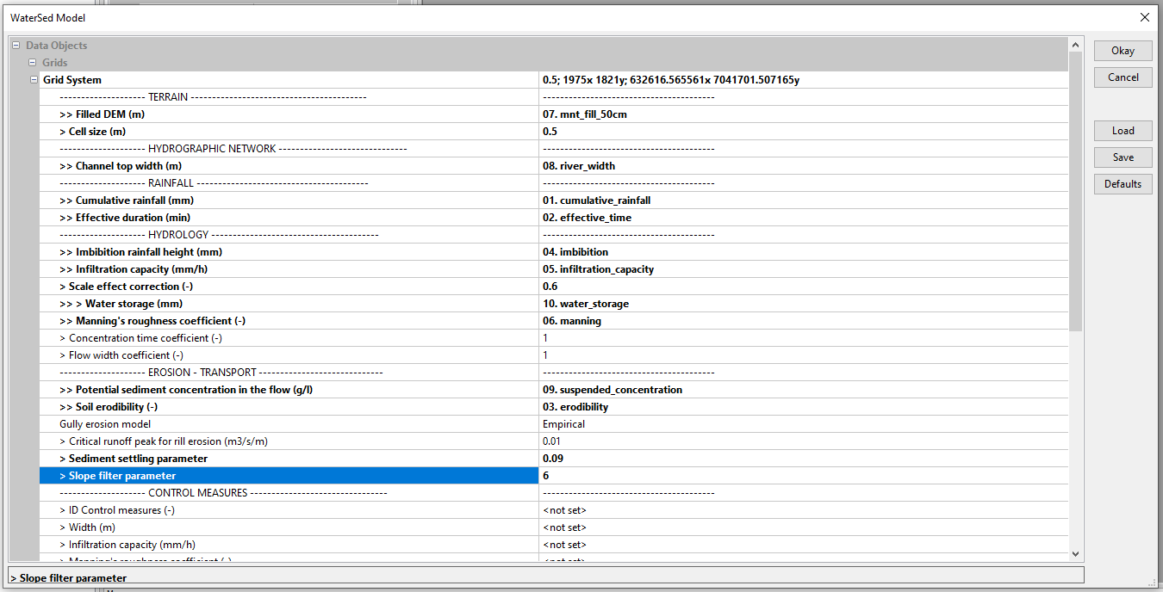
Task: Close the WaterSed Model dialog
Action: coord(1144,17)
